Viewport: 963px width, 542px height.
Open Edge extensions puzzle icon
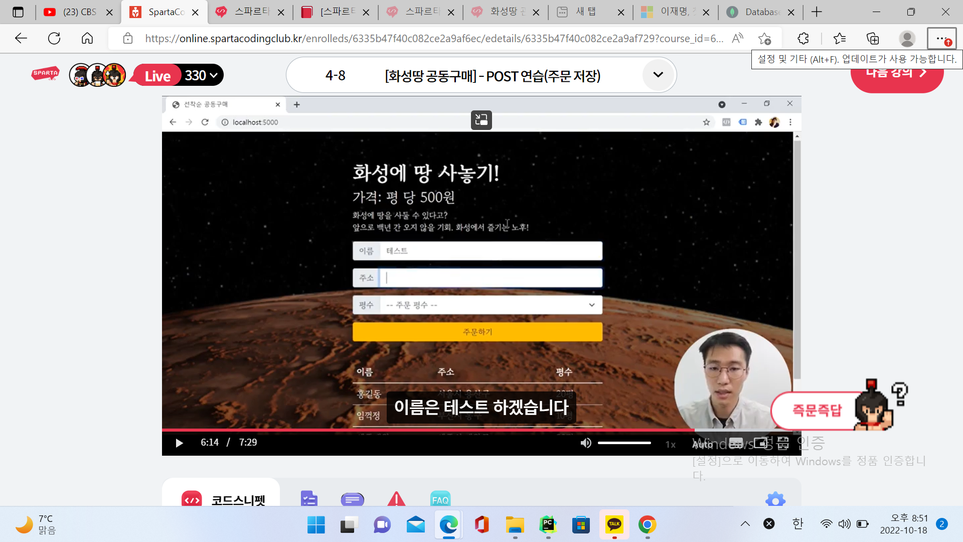[x=803, y=38]
